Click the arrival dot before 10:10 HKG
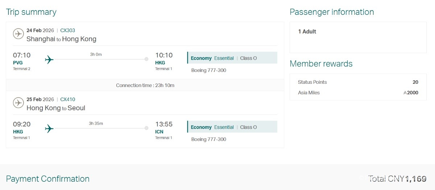Image resolution: width=435 pixels, height=190 pixels. click(146, 59)
